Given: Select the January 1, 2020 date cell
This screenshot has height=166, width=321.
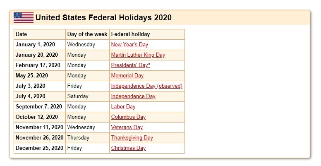Looking at the screenshot, I should pyautogui.click(x=40, y=45).
